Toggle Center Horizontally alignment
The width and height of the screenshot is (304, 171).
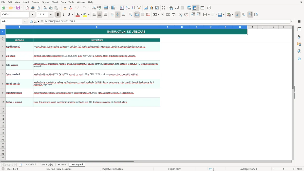tap(100, 15)
